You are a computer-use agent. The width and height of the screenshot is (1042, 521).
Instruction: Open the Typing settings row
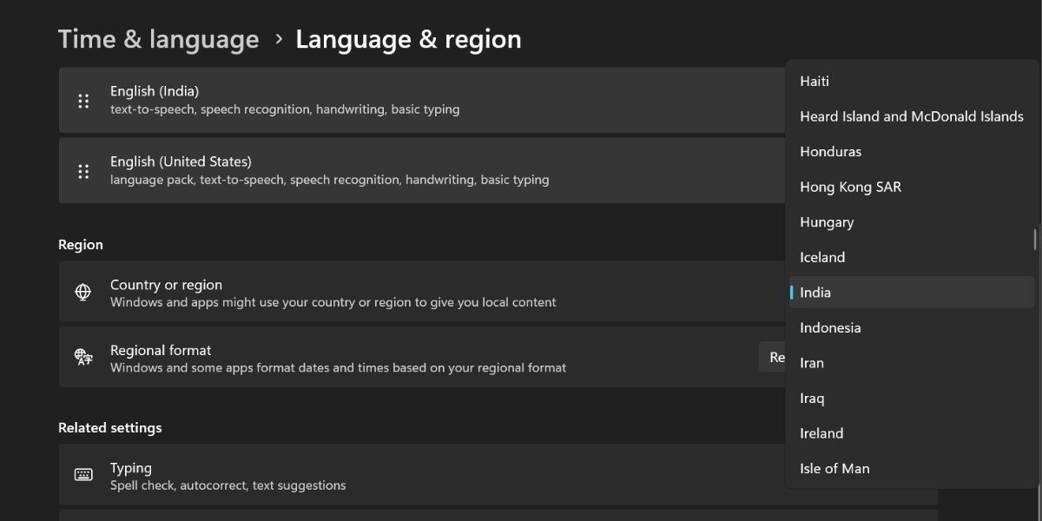(391, 474)
